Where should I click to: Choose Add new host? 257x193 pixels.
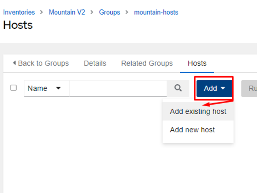[x=198, y=130]
